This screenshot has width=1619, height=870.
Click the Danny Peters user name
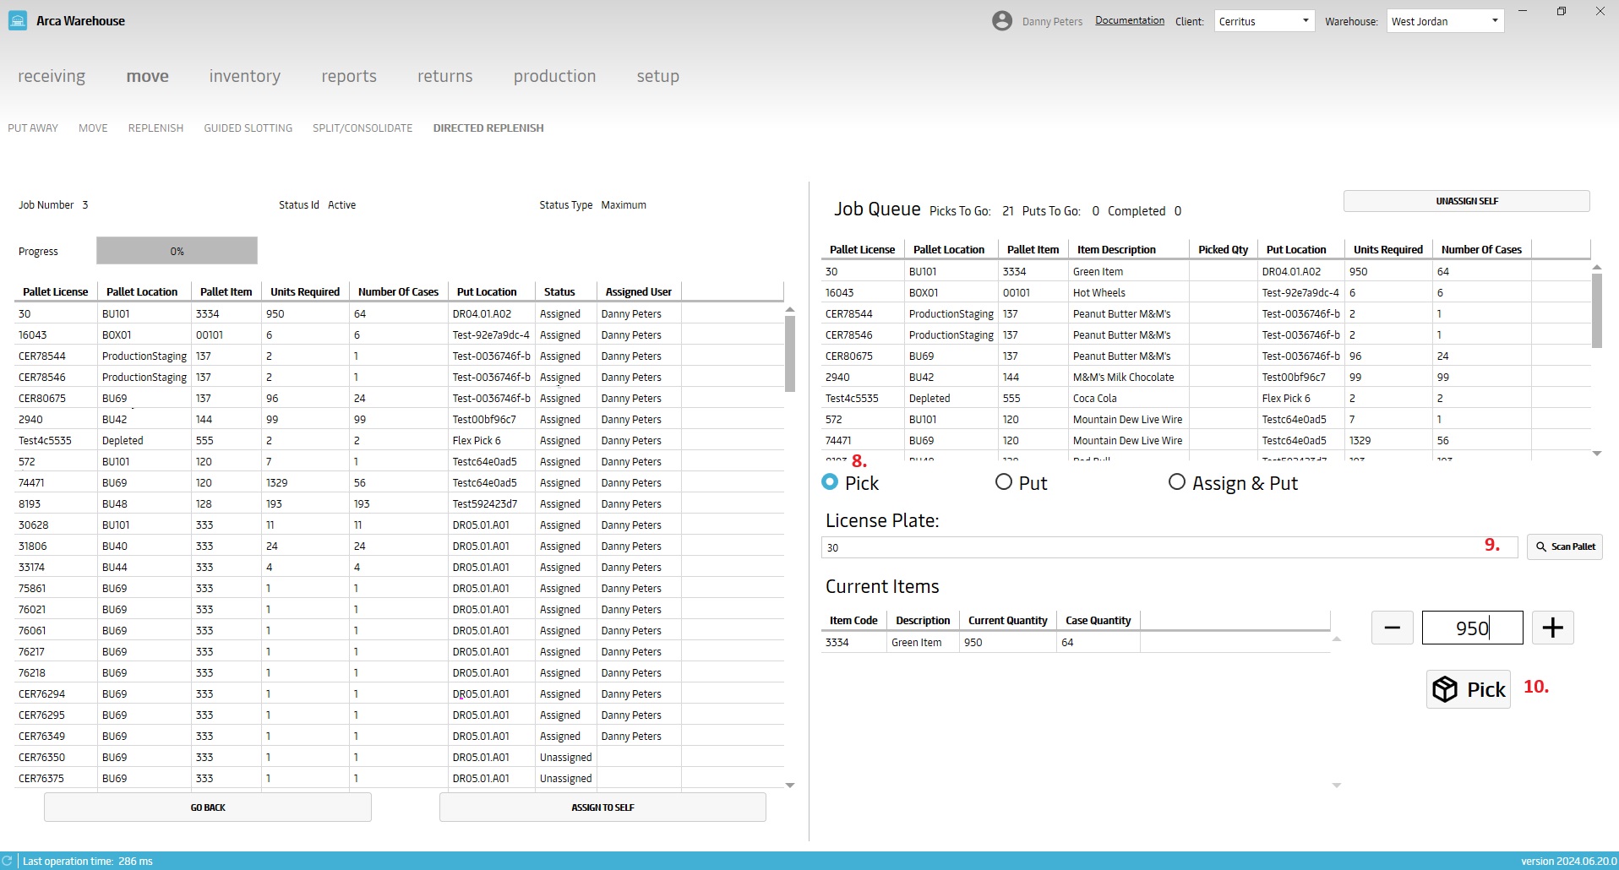pyautogui.click(x=1052, y=22)
